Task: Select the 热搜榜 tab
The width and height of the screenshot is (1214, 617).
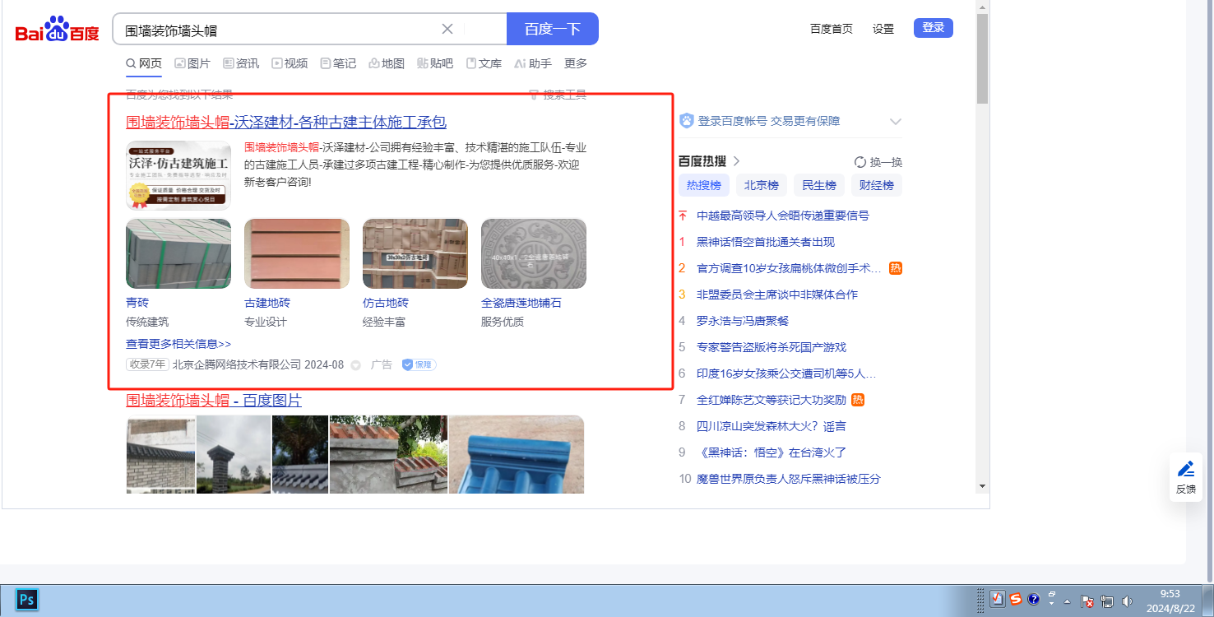Action: [704, 185]
